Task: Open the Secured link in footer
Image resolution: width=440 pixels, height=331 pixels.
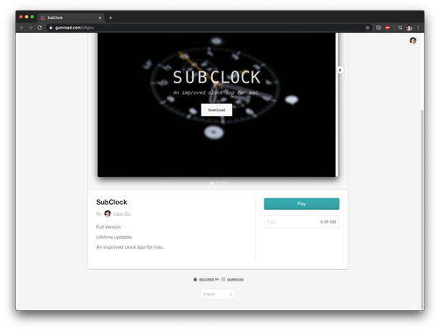Action: coord(206,280)
